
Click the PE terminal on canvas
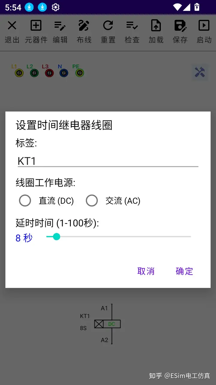tap(79, 72)
